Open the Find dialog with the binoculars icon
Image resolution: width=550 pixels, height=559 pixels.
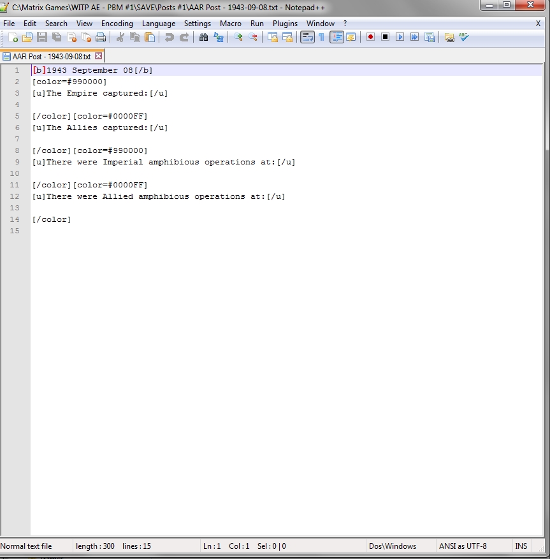tap(204, 37)
